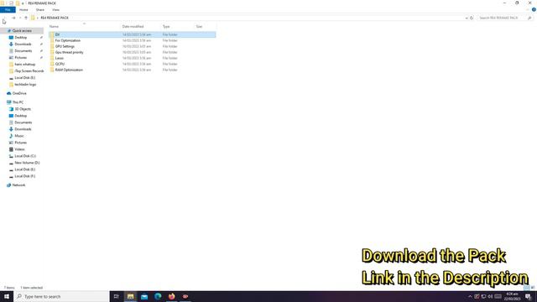Switch to the Home ribbon tab
The image size is (537, 302).
[23, 10]
